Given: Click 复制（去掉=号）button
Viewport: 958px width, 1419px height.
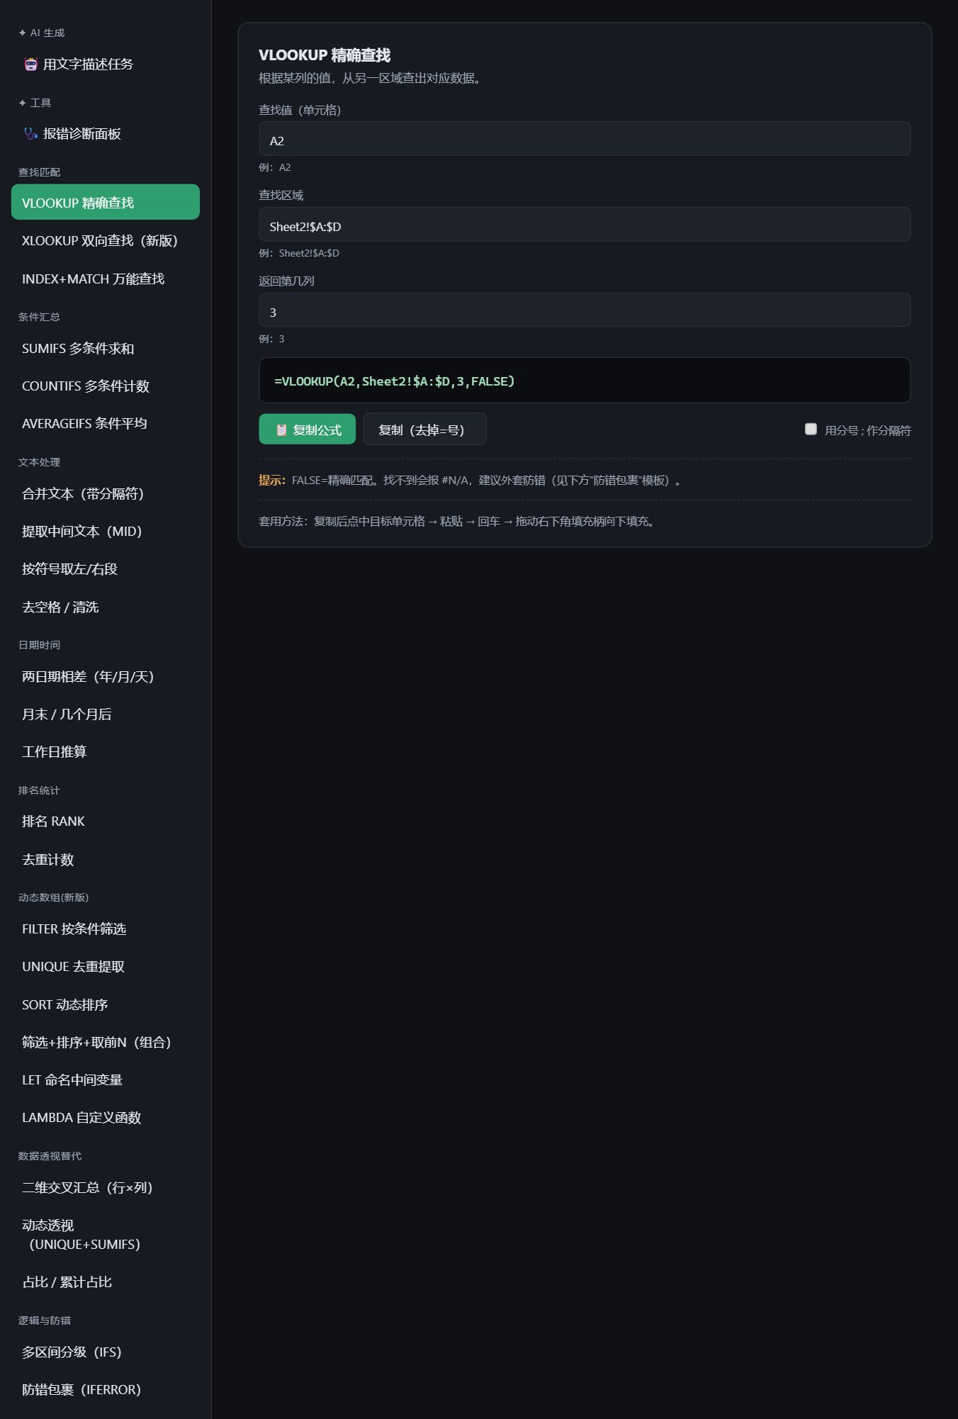Looking at the screenshot, I should (424, 430).
